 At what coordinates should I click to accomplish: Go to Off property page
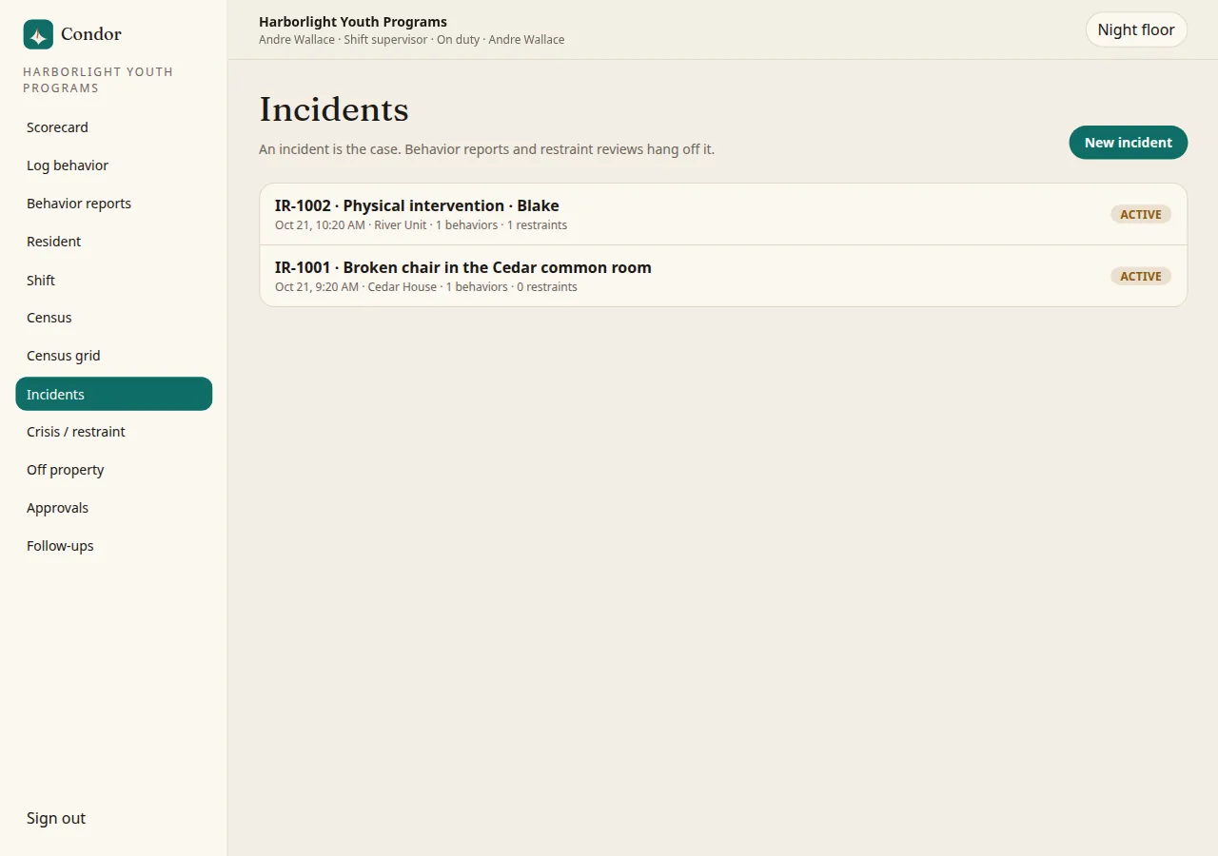pos(113,470)
